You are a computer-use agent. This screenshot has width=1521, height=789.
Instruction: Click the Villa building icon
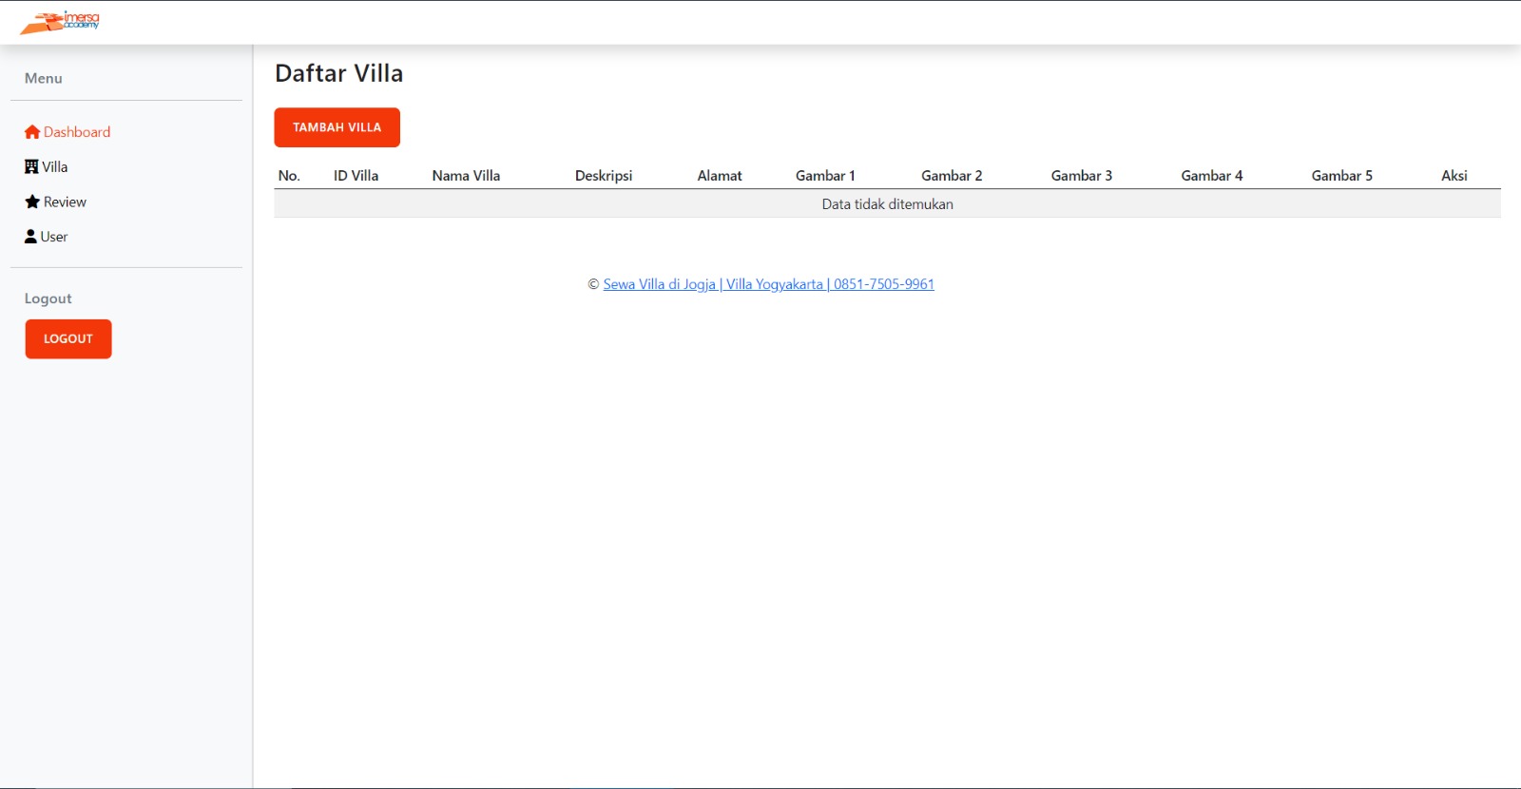pyautogui.click(x=31, y=167)
